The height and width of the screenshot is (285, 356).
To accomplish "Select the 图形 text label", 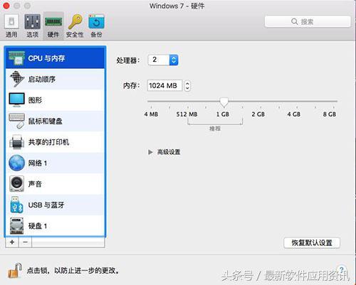I will (35, 100).
